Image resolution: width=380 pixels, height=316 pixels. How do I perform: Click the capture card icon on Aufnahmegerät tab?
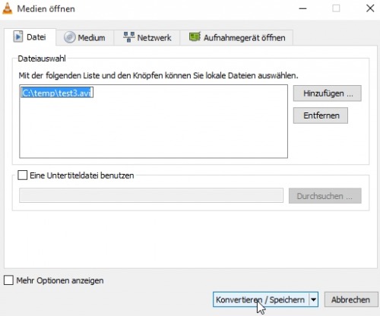[x=195, y=37]
